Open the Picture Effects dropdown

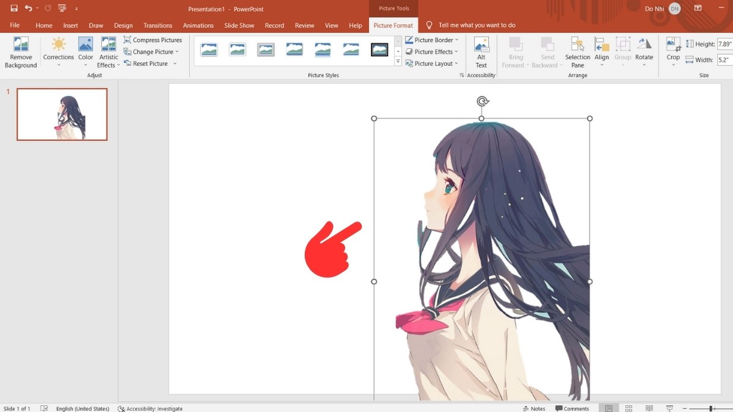click(431, 52)
